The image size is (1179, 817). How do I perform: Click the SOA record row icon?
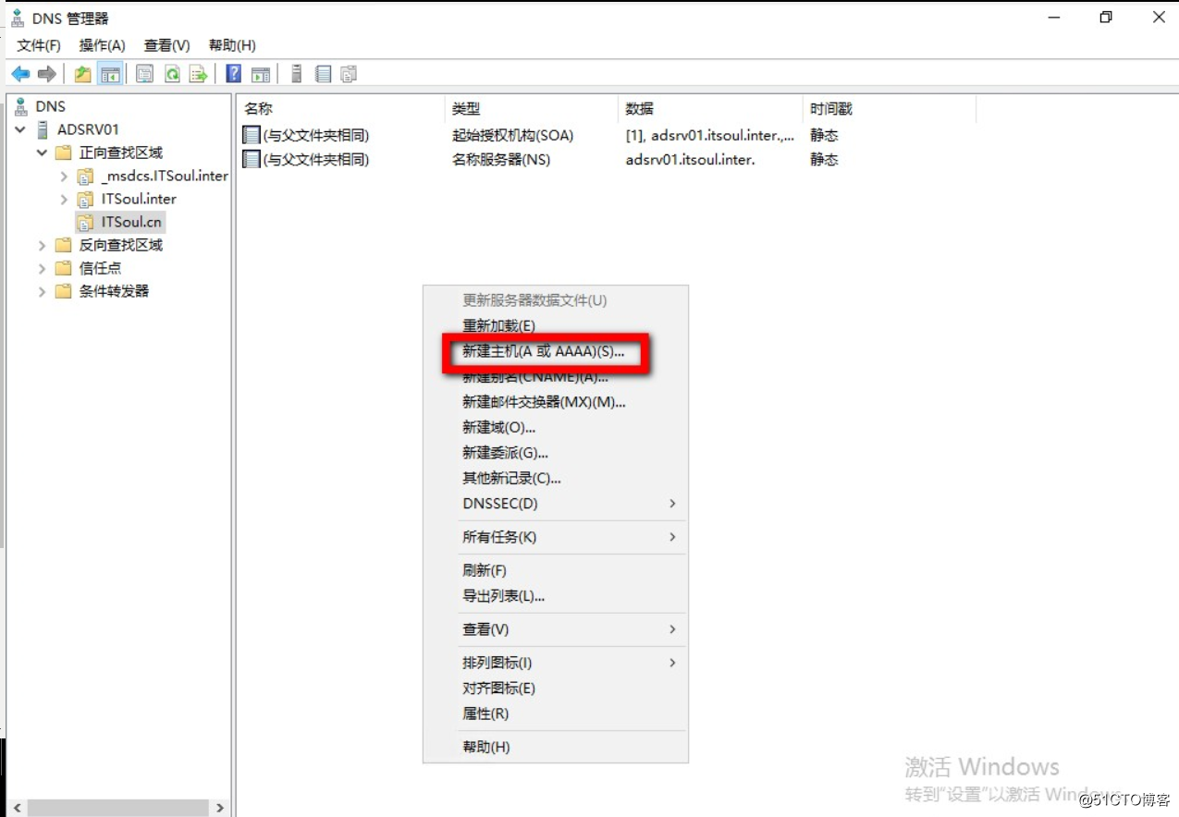252,135
